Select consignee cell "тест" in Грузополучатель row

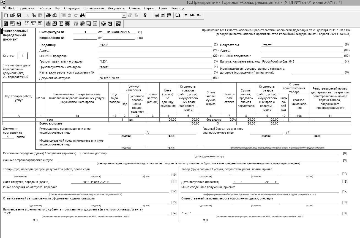(156, 67)
